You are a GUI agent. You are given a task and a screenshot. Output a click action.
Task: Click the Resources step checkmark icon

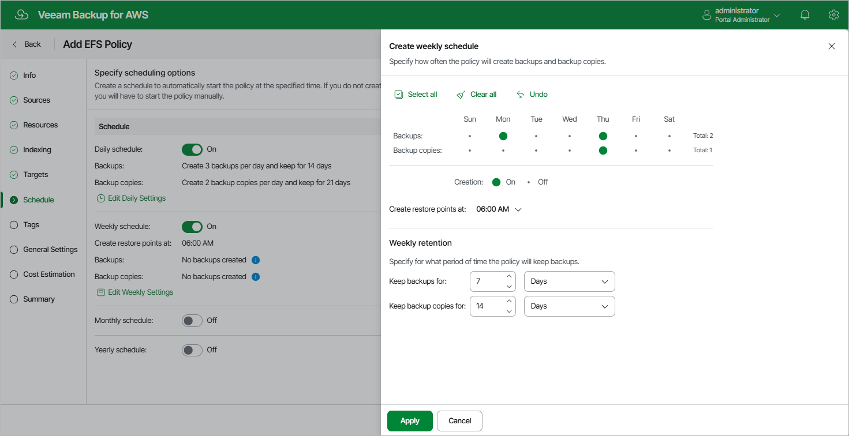(x=14, y=125)
